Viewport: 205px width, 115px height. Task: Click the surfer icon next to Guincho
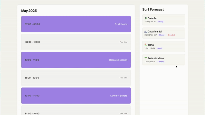point(146,18)
